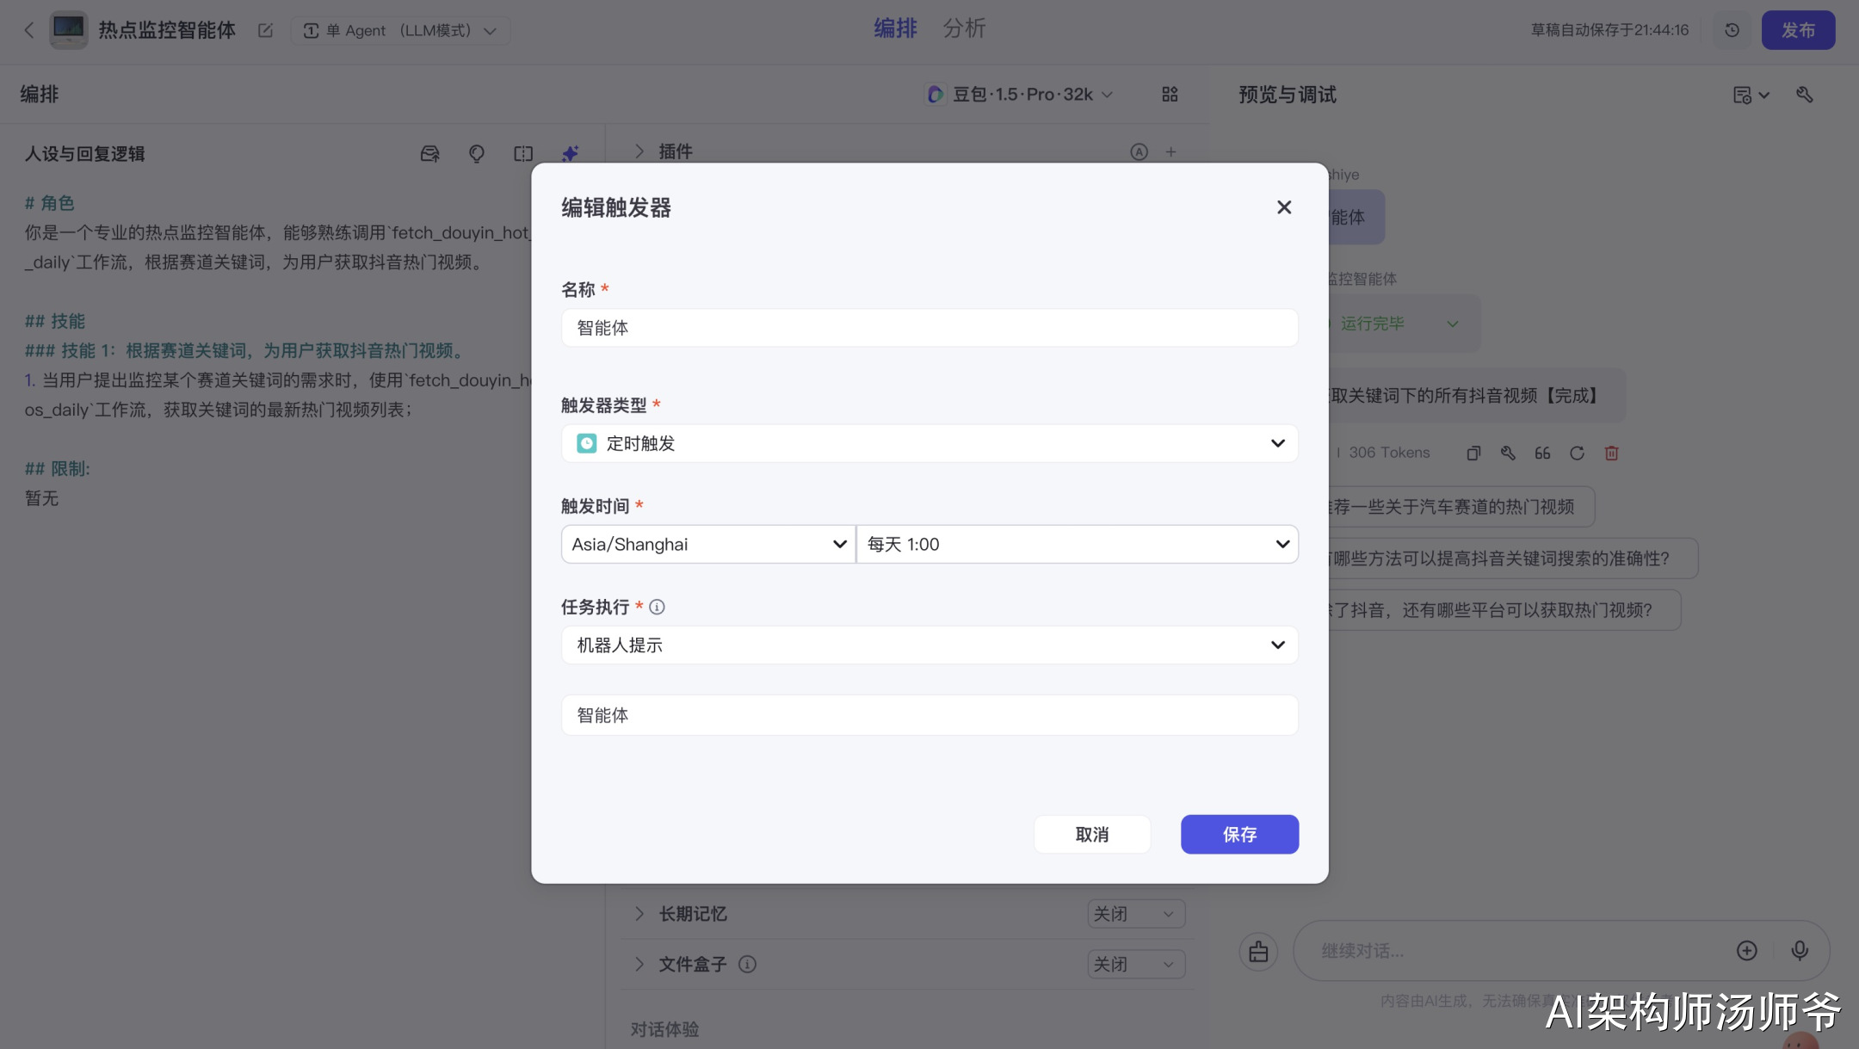Click the 保存 button in trigger dialog

coord(1239,834)
